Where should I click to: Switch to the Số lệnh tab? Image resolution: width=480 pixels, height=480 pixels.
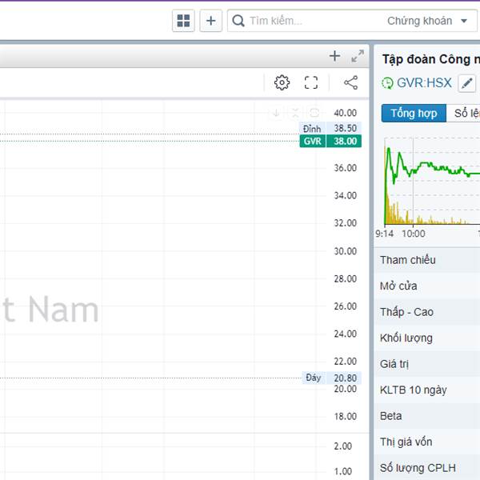coord(466,113)
